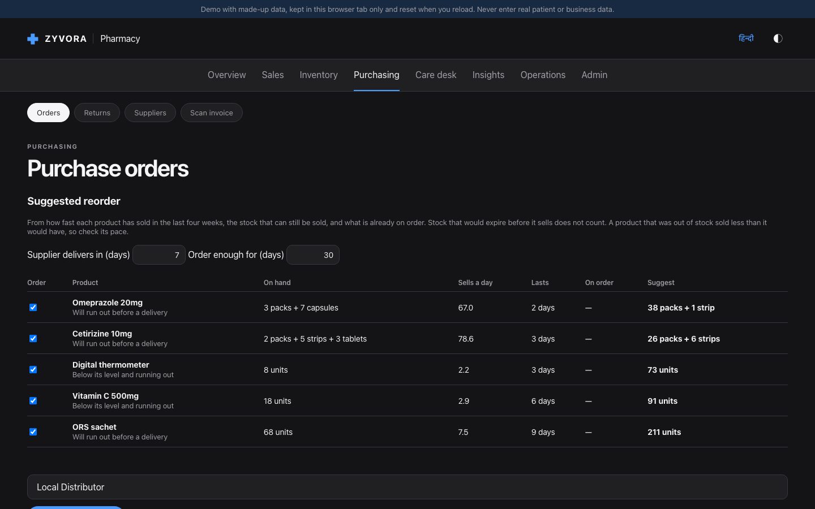Toggle the ORS sachet order checkbox
815x509 pixels.
(x=33, y=432)
